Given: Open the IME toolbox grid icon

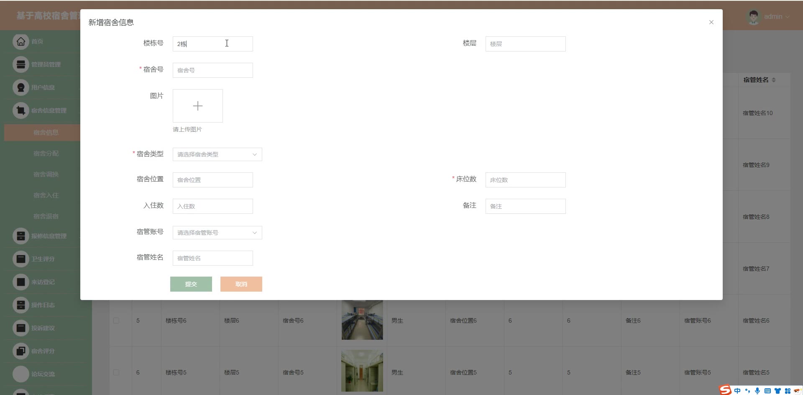Looking at the screenshot, I should pos(788,391).
